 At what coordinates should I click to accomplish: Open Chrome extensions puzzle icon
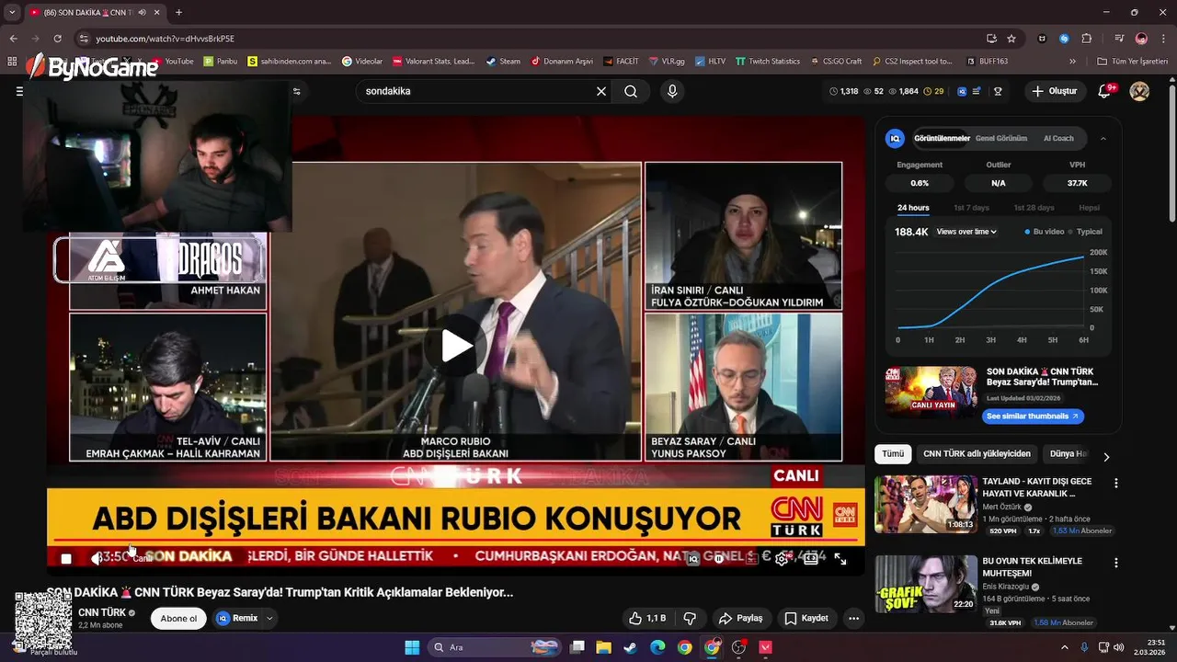[1087, 39]
